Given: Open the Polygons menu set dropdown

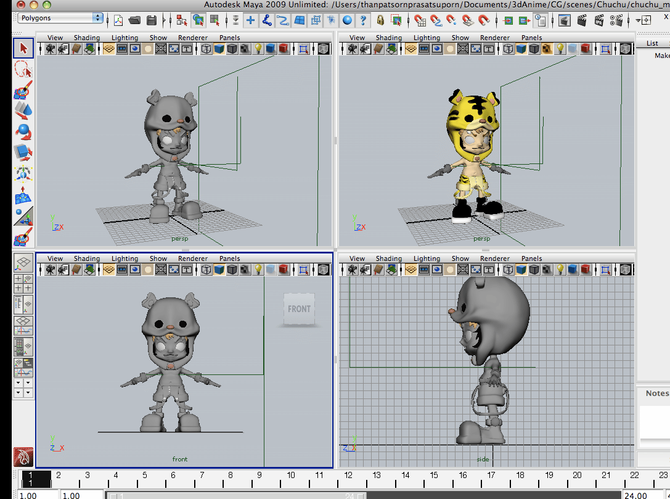Looking at the screenshot, I should coord(60,18).
